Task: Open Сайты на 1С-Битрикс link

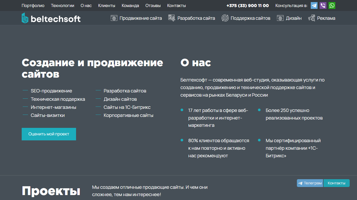Action: click(x=127, y=107)
